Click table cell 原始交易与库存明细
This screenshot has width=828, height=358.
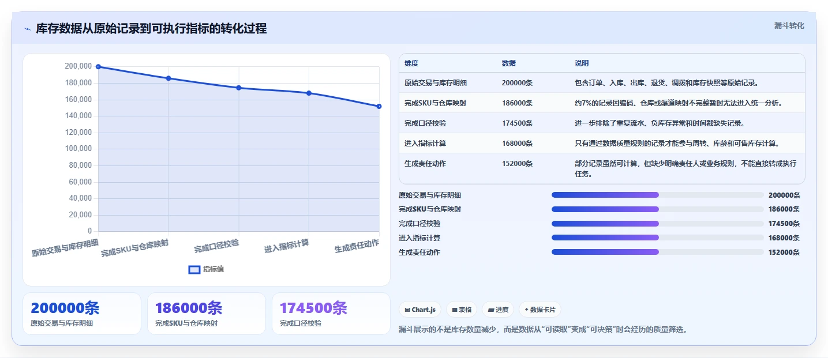point(436,82)
